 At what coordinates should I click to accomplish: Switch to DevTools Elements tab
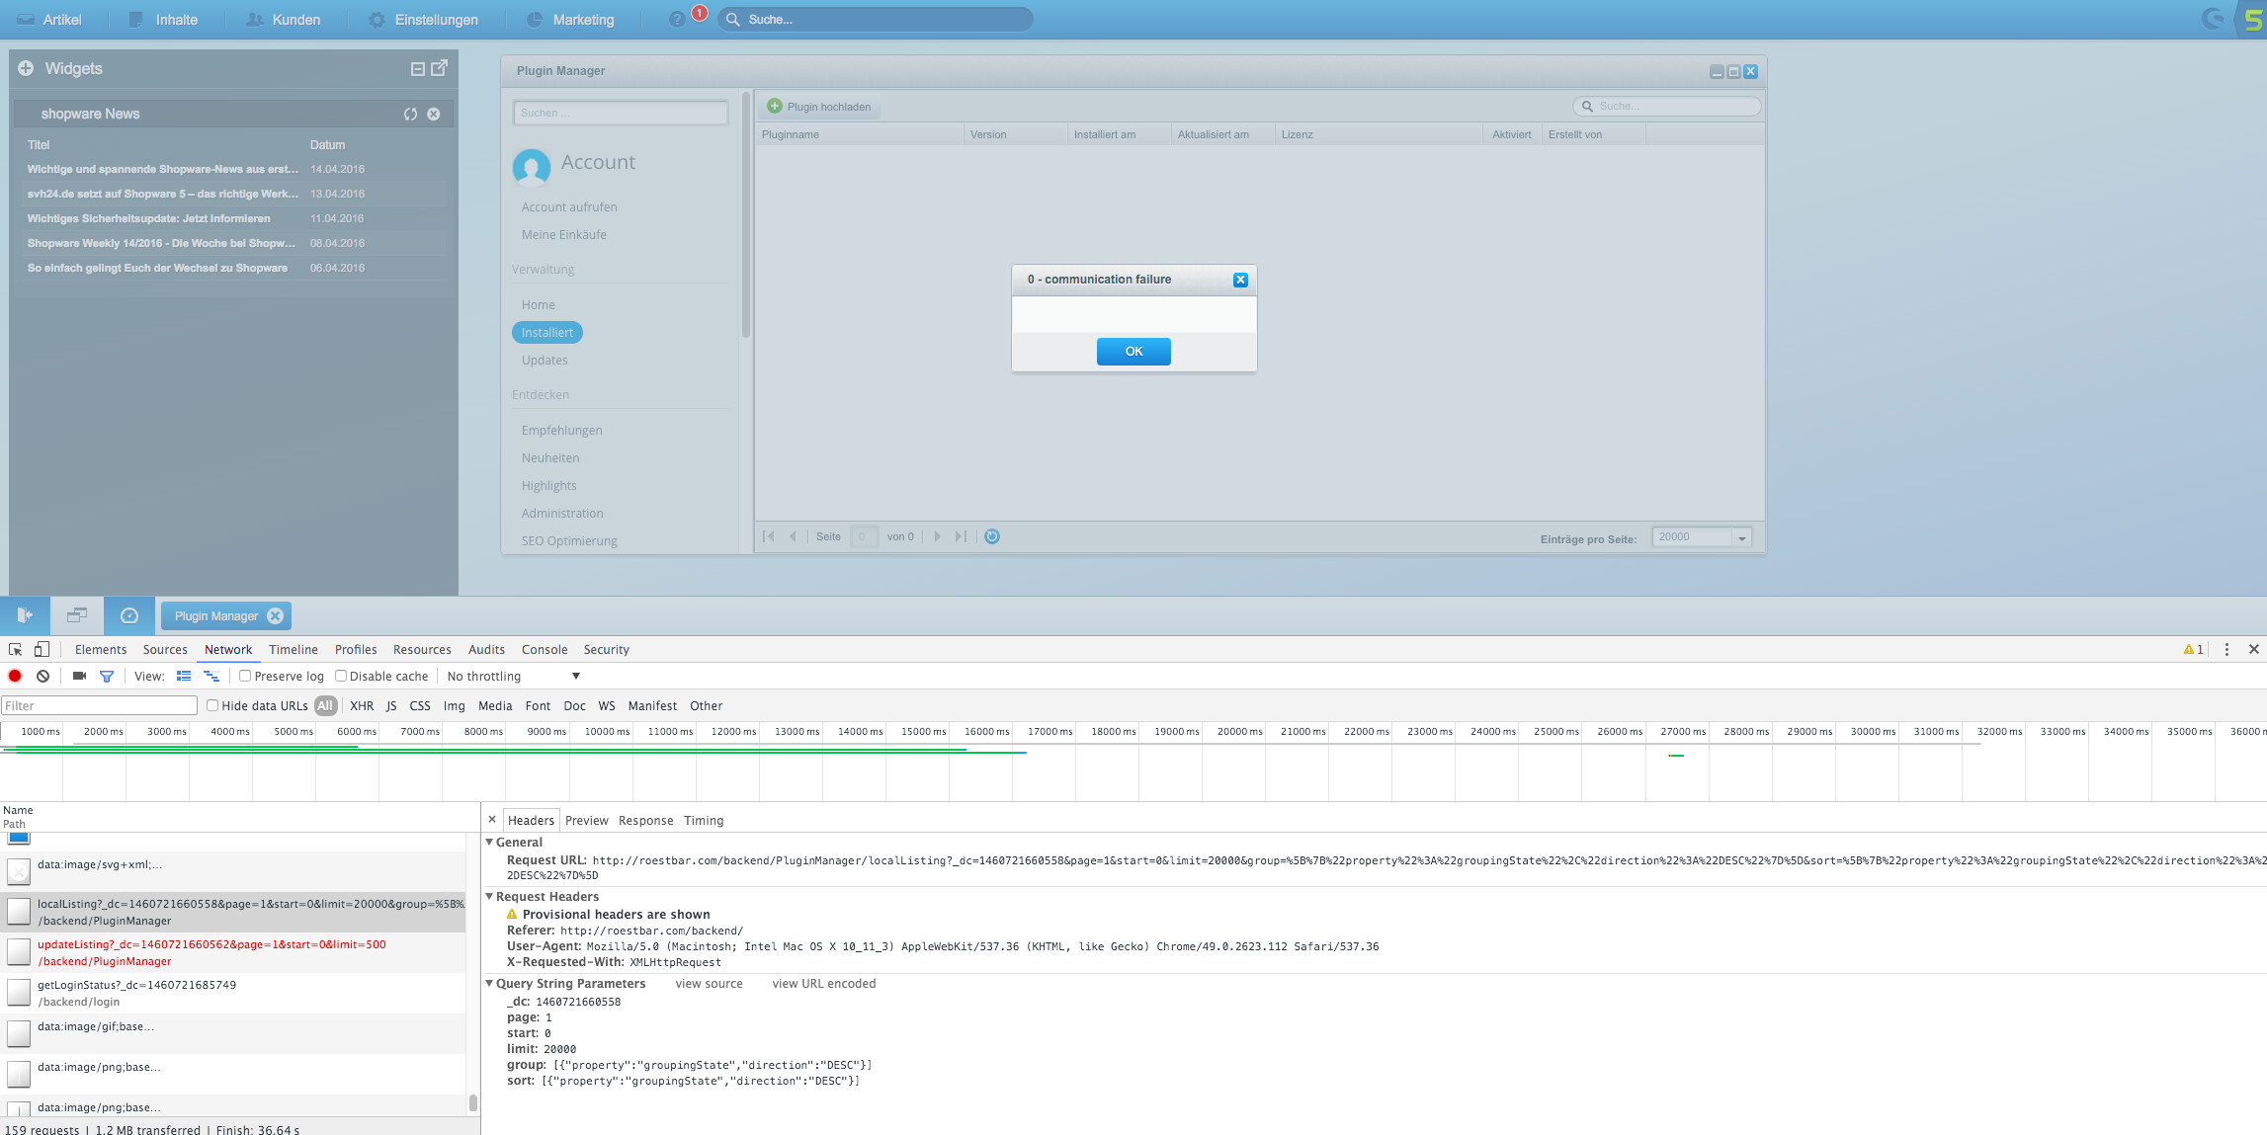click(x=101, y=649)
